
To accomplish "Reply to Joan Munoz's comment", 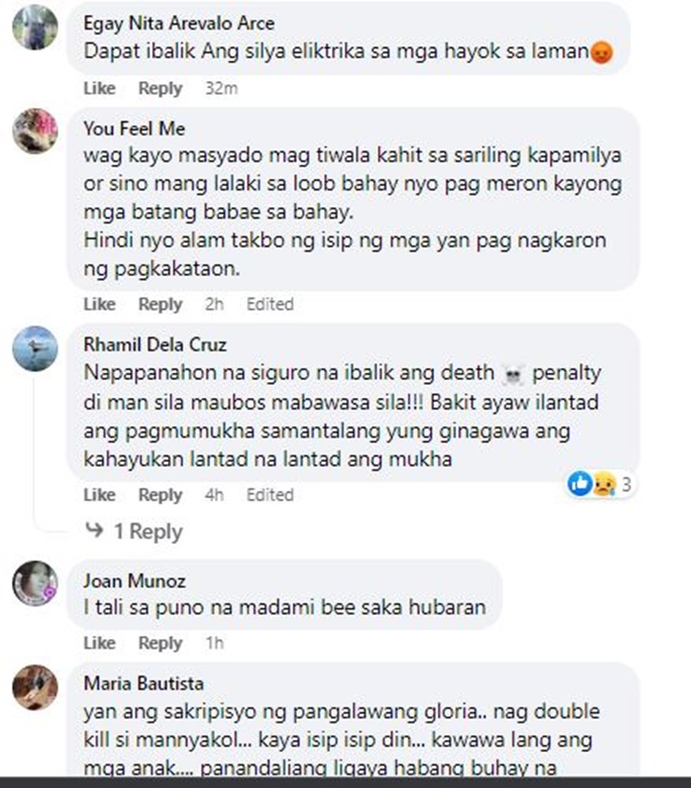I will [160, 643].
